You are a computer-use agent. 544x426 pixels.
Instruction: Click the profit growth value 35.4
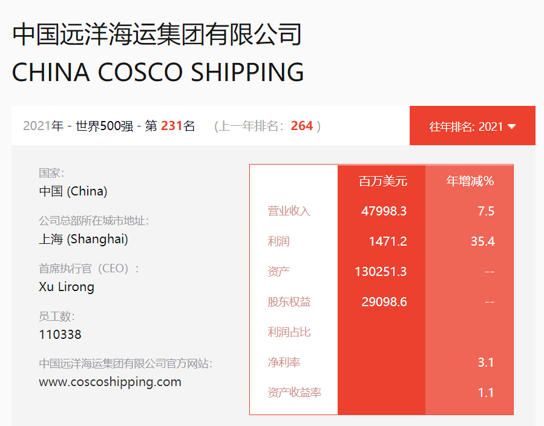[x=483, y=241]
